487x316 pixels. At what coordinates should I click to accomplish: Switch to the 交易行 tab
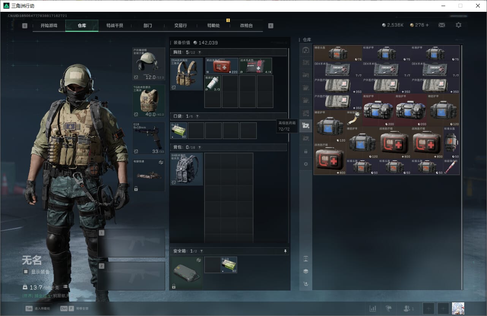point(180,25)
